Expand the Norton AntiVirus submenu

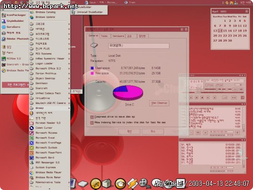[x=50, y=73]
